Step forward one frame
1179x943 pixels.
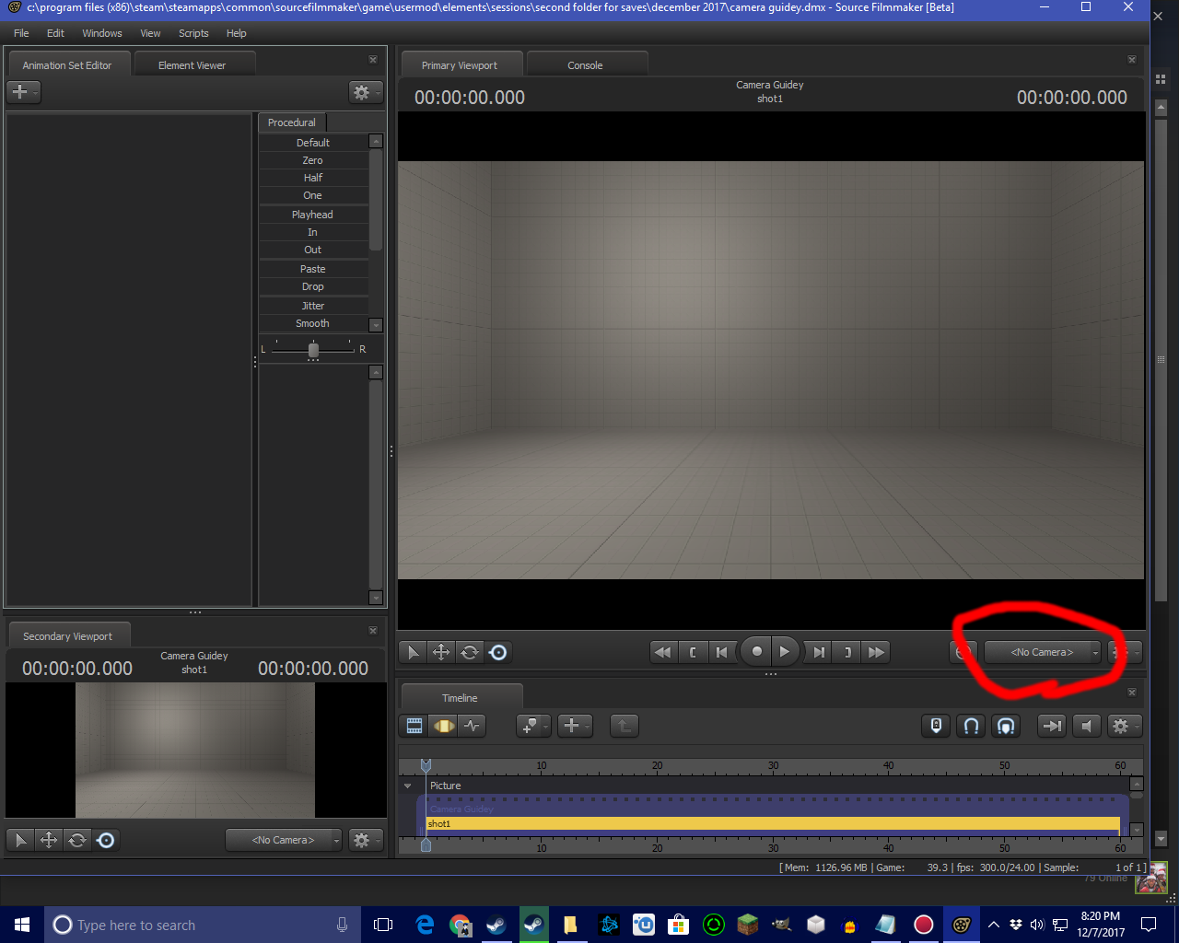818,652
